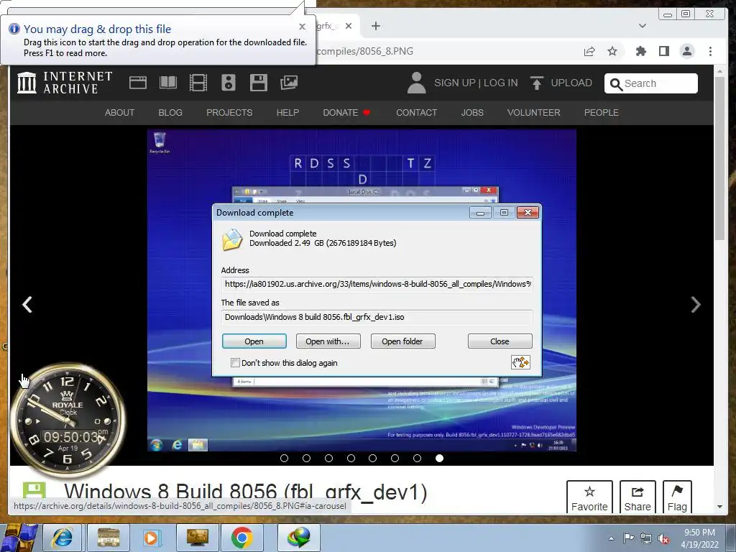Select the first carousel dot
The image size is (736, 552).
pos(284,458)
